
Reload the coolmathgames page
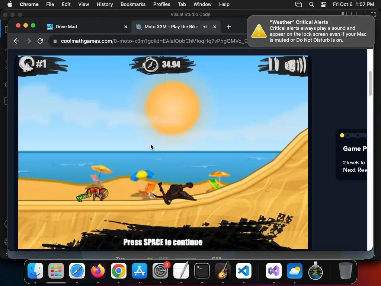[x=40, y=41]
